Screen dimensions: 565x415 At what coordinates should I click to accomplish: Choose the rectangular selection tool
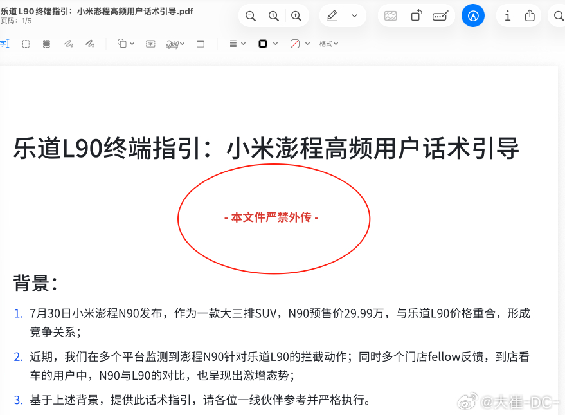click(x=26, y=44)
